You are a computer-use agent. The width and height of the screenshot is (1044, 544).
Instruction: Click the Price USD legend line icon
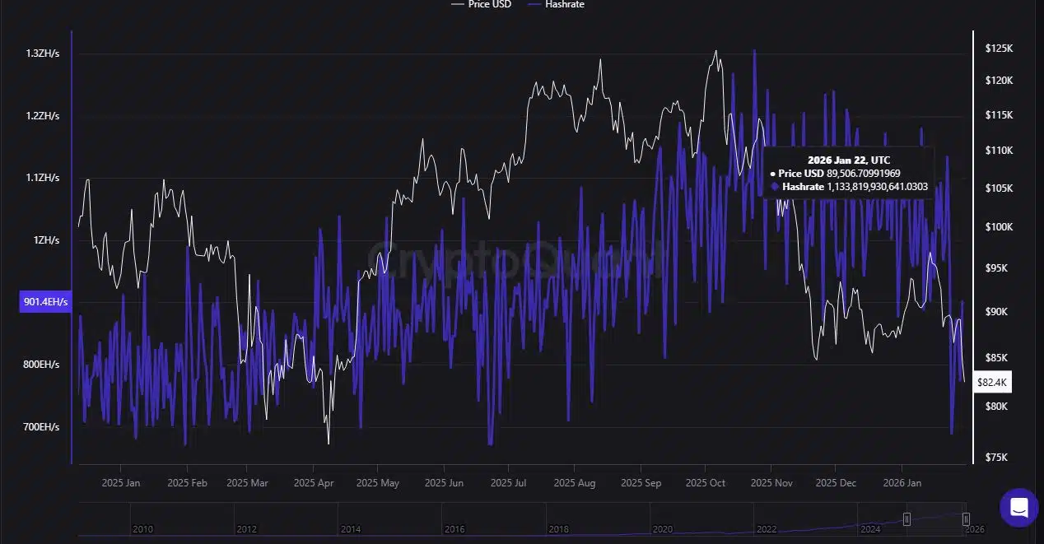coord(459,5)
